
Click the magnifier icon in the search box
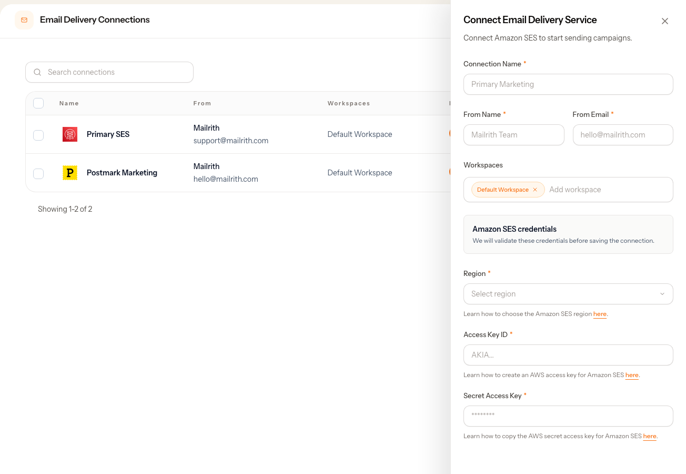click(x=37, y=72)
